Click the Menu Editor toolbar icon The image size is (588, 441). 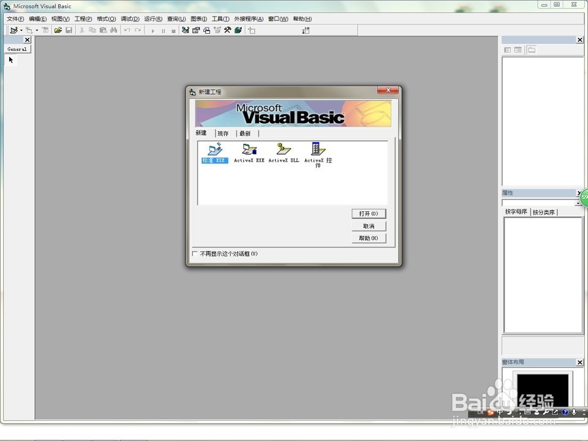(x=45, y=31)
